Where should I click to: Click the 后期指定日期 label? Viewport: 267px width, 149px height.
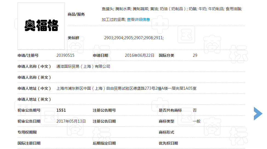tap(104, 143)
